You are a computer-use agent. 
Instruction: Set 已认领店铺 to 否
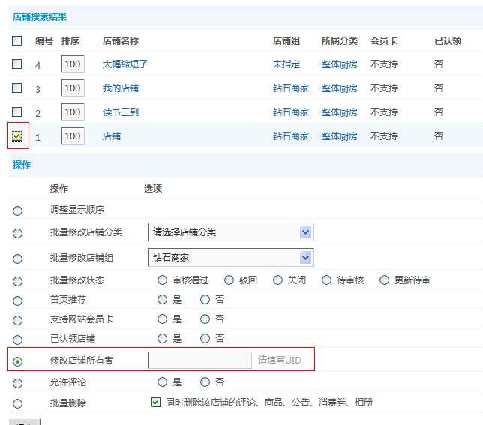(x=205, y=339)
